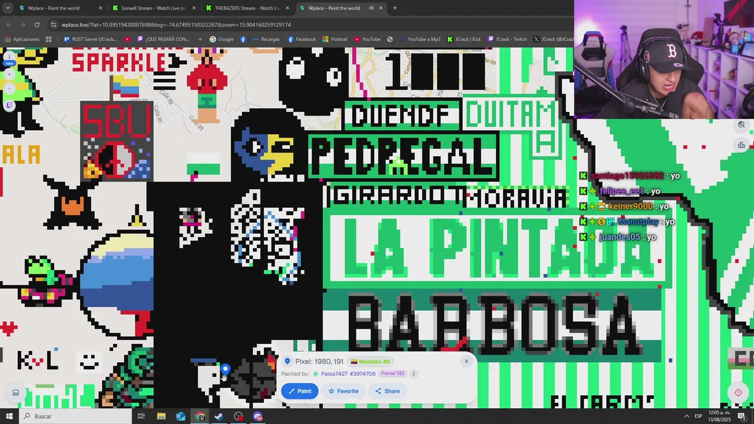
Task: Open the last pinned taskbar app icon
Action: point(257,416)
